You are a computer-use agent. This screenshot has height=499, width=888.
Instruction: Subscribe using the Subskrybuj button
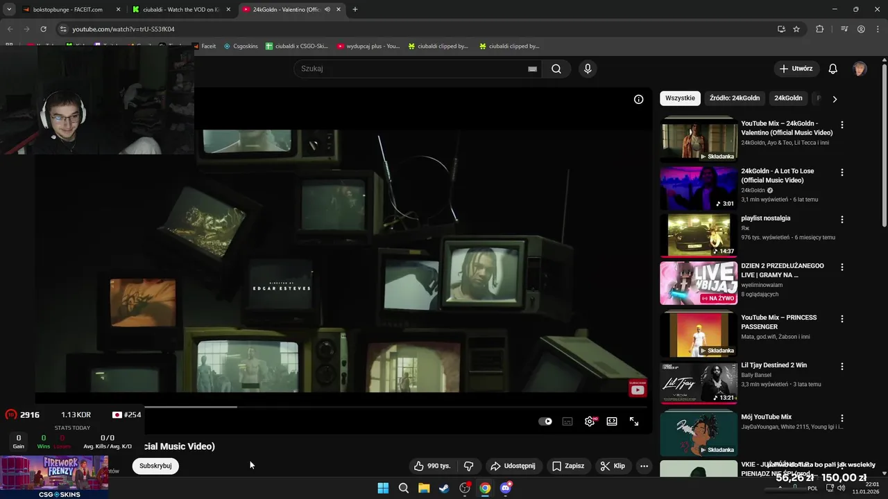pos(155,466)
